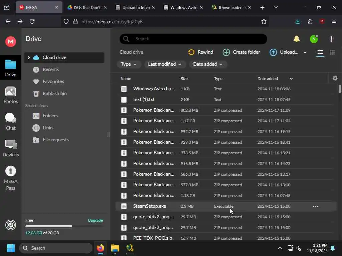Open the three-dot main menu

tap(331, 39)
